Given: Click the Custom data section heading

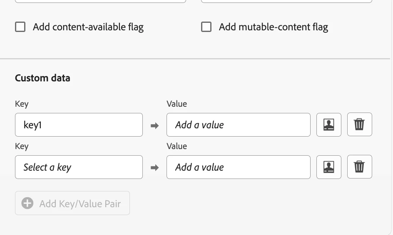Looking at the screenshot, I should pyautogui.click(x=42, y=78).
